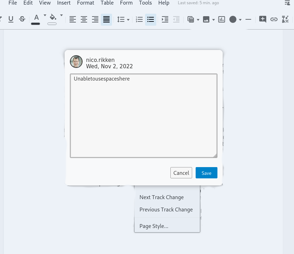Toggle the unordered bullet list
Screen dimensions: 294x254
[x=151, y=19]
